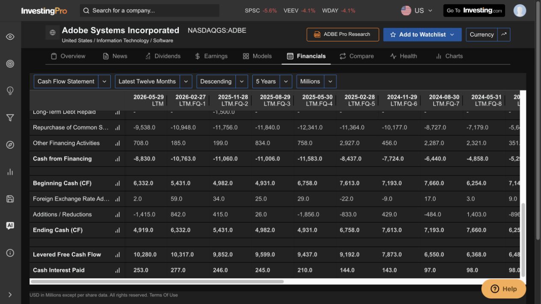The width and height of the screenshot is (541, 304).
Task: Open the Cash Flow Statement dropdown
Action: point(72,82)
